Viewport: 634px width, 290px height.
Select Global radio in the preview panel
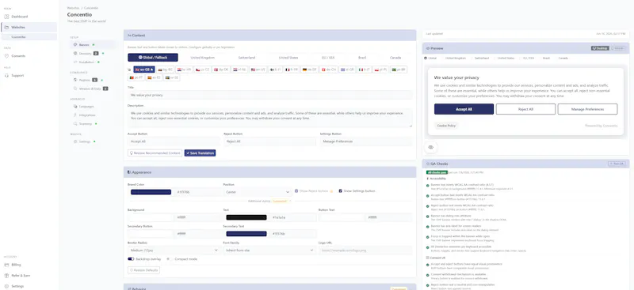(426, 58)
